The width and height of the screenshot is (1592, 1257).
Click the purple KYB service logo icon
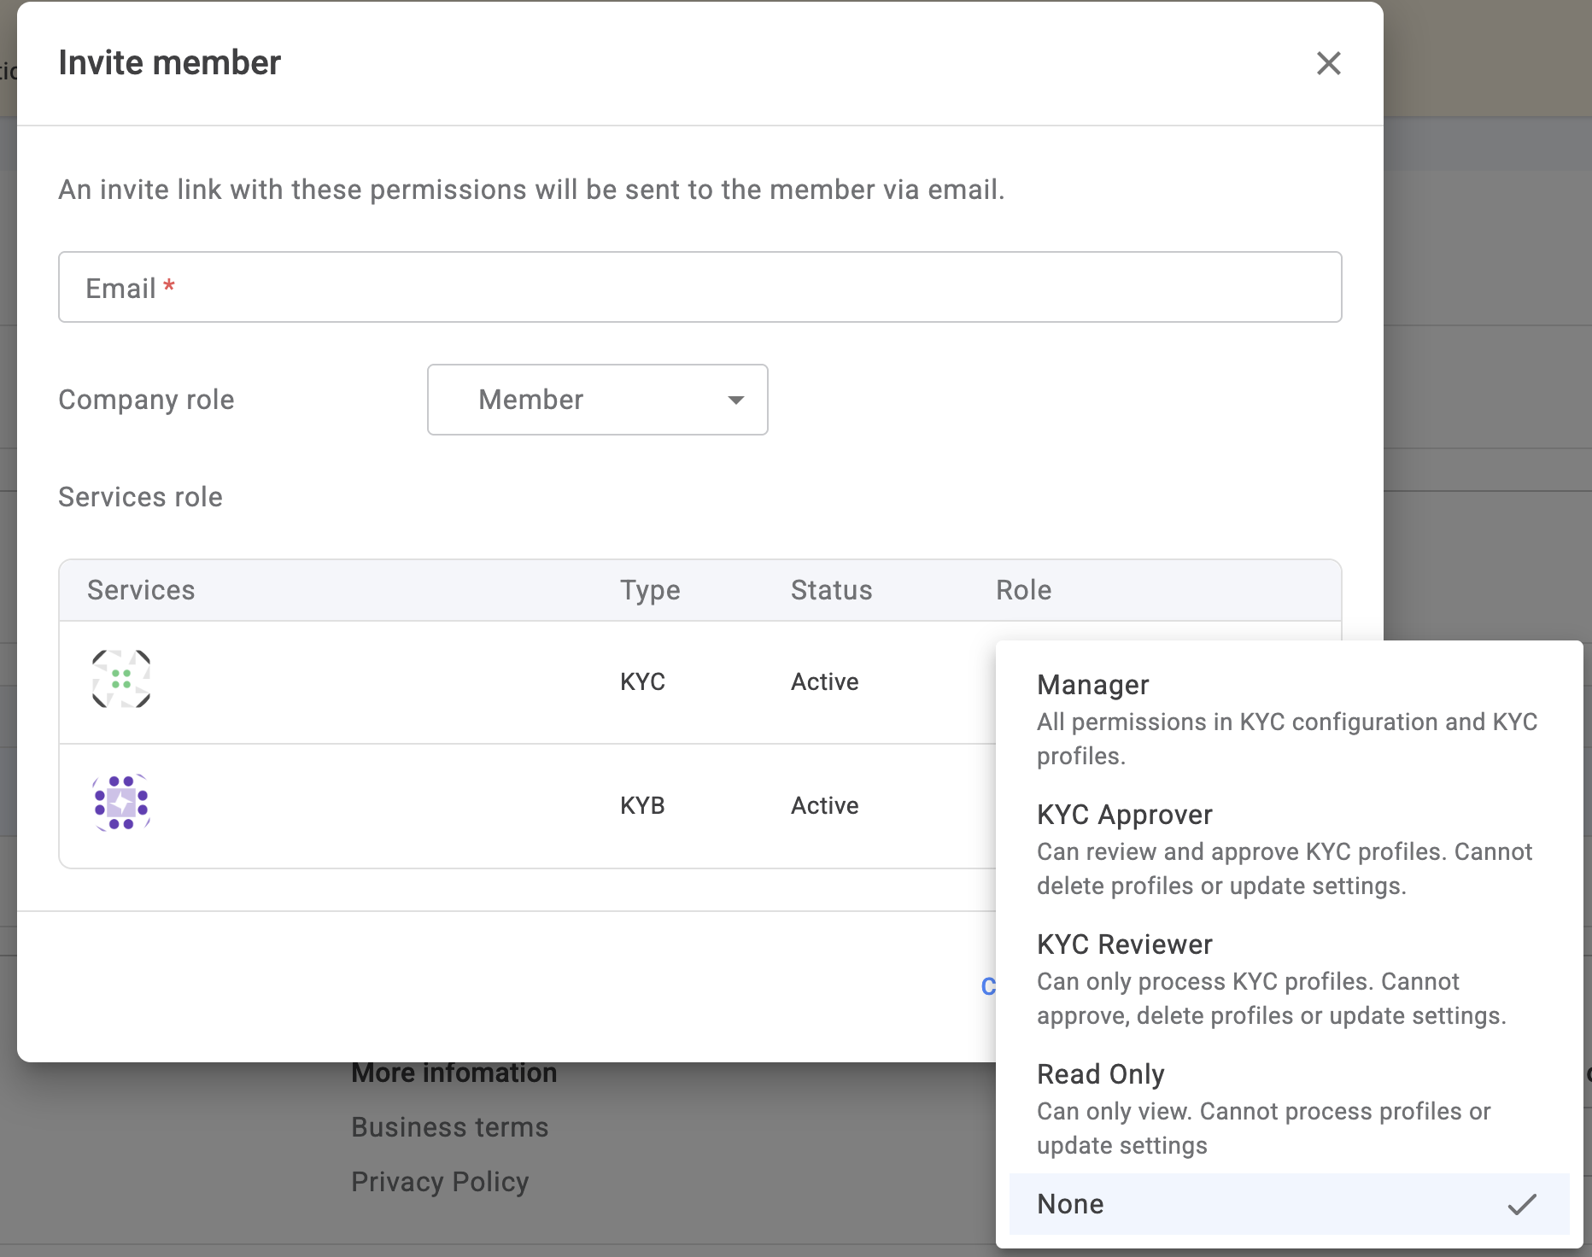click(121, 803)
